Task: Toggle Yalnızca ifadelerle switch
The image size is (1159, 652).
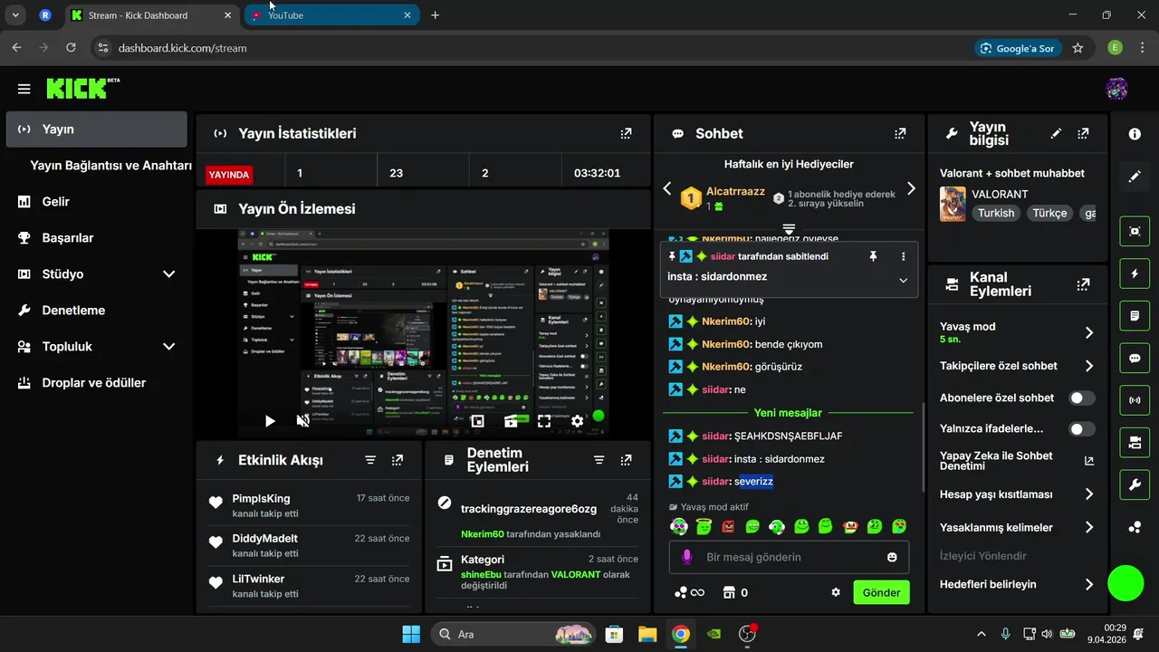Action: (1081, 429)
